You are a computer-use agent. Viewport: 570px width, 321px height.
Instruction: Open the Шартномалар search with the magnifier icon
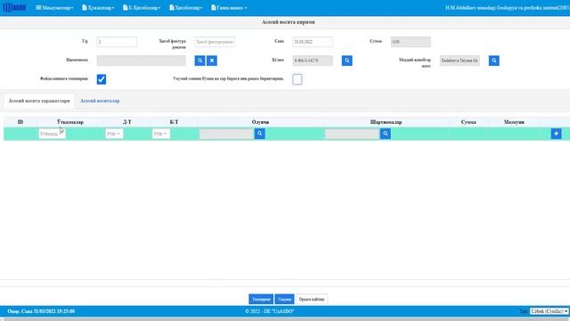(386, 134)
